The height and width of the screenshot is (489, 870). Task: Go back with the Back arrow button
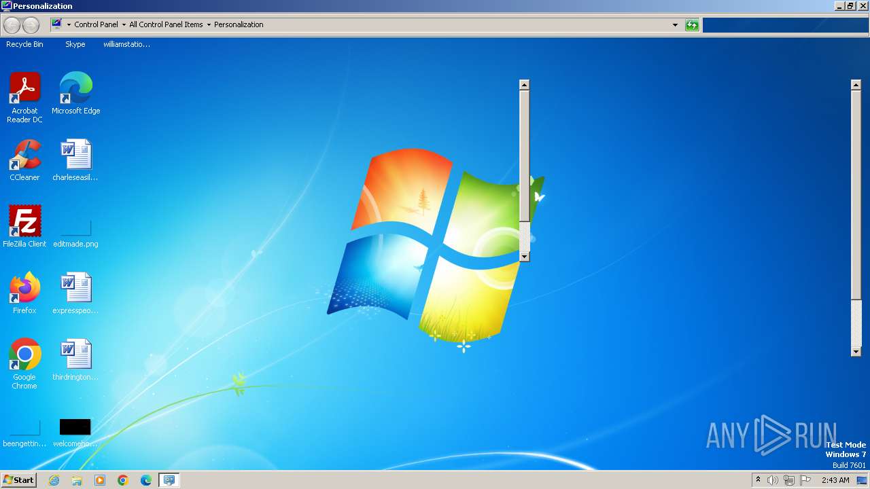(12, 25)
